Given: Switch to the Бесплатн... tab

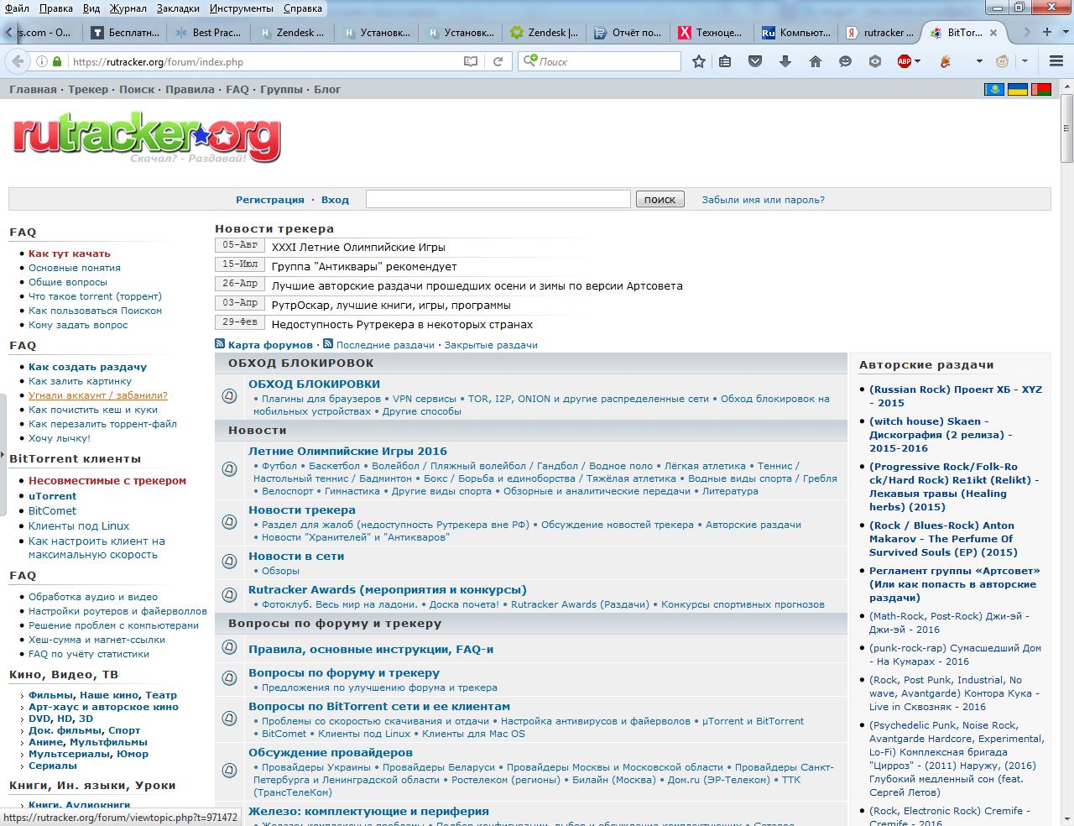Looking at the screenshot, I should [x=123, y=33].
